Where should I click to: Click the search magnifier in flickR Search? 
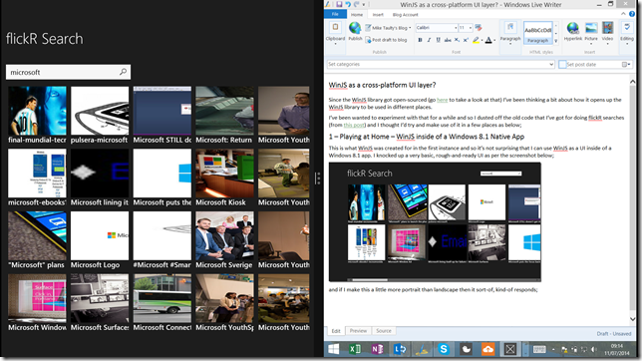click(x=123, y=72)
